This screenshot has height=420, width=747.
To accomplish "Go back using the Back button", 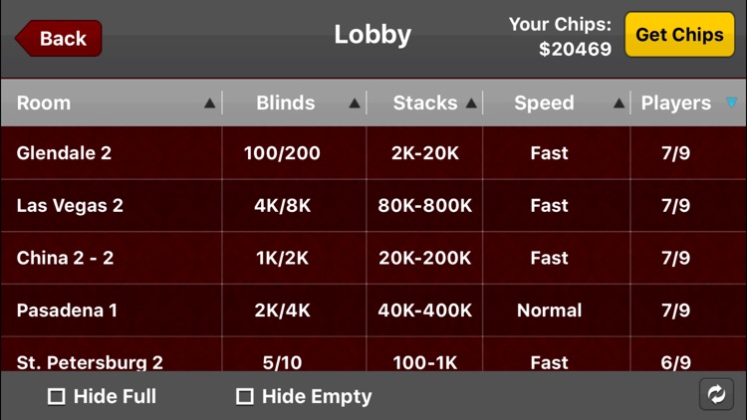I will pyautogui.click(x=59, y=39).
